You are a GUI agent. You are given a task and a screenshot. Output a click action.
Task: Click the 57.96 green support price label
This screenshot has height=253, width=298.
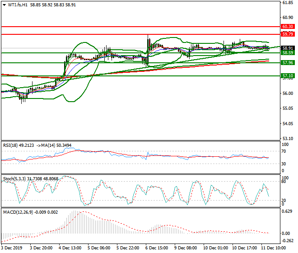coord(288,63)
